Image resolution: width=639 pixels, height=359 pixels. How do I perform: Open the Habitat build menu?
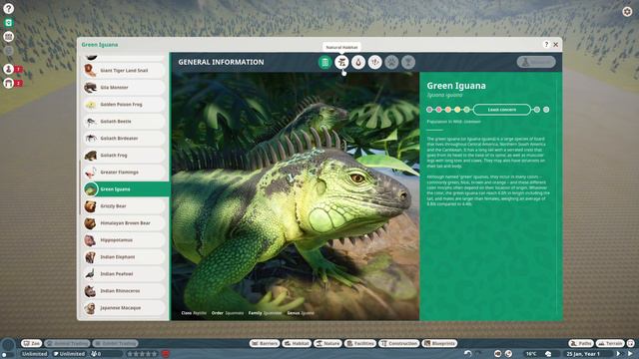(297, 343)
